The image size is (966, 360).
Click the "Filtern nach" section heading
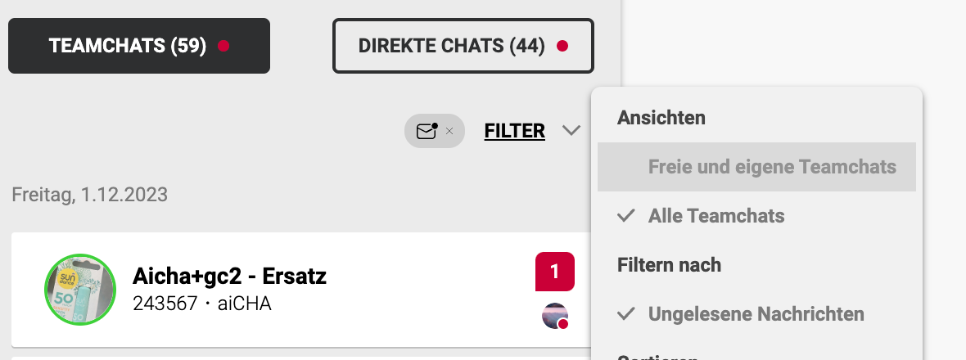click(669, 265)
